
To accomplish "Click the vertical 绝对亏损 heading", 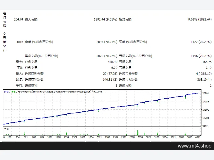I will click(4, 19).
